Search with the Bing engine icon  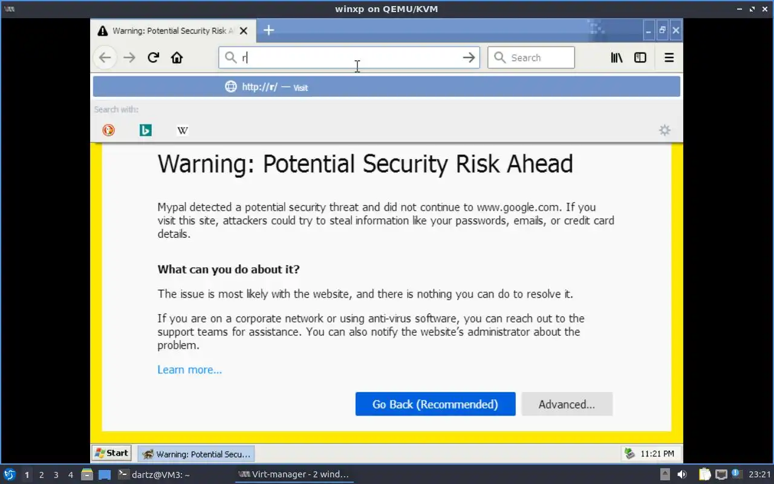145,130
